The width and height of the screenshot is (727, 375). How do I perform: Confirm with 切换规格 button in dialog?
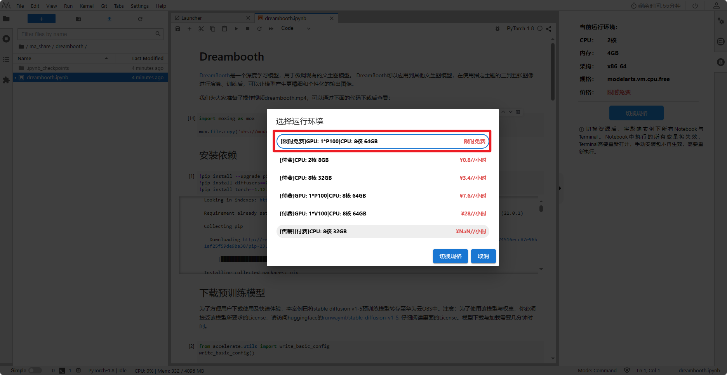coord(450,256)
